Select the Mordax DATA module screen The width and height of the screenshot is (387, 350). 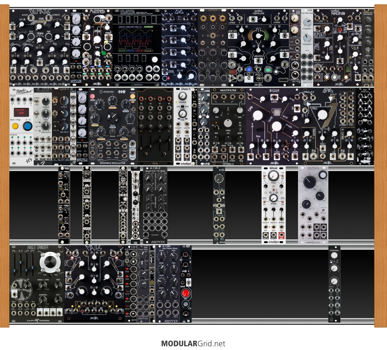[x=137, y=39]
